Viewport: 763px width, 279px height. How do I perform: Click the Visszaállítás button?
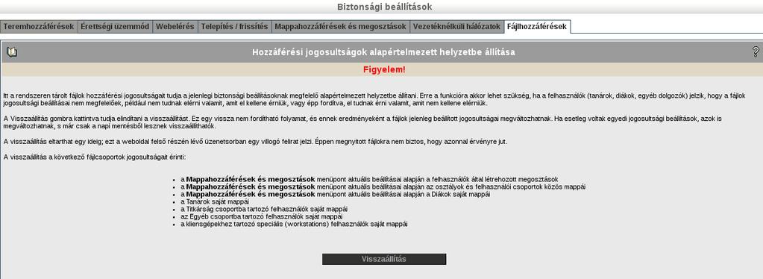pos(384,259)
